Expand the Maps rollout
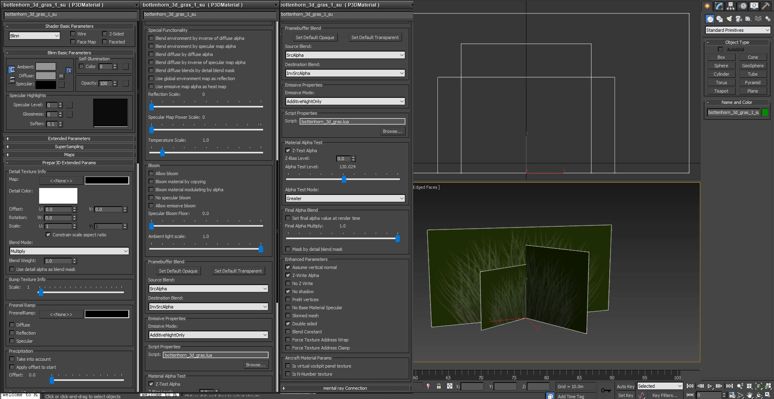774x399 pixels. (69, 155)
